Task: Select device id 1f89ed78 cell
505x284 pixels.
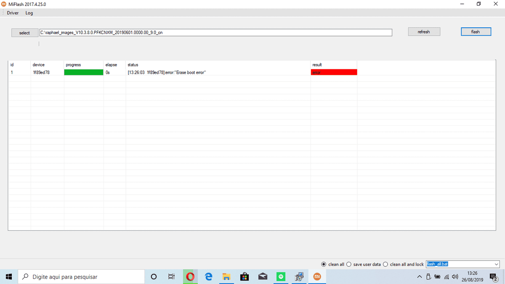Action: tap(41, 72)
